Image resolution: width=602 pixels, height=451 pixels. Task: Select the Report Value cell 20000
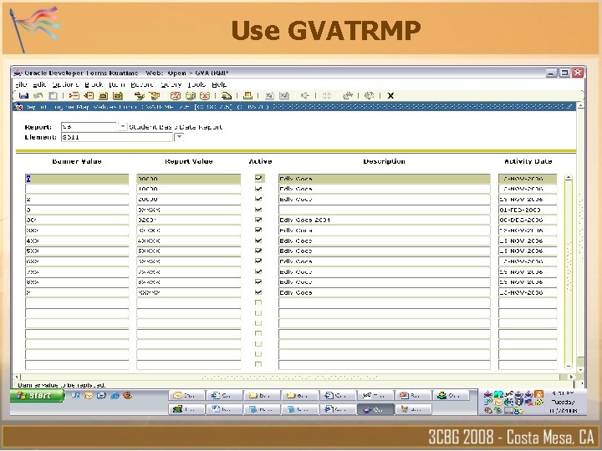[x=188, y=199]
